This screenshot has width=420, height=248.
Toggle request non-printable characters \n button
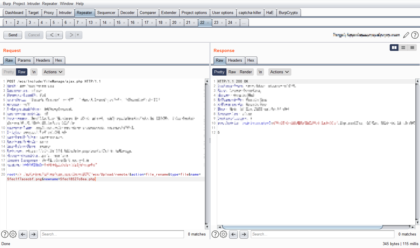click(34, 72)
